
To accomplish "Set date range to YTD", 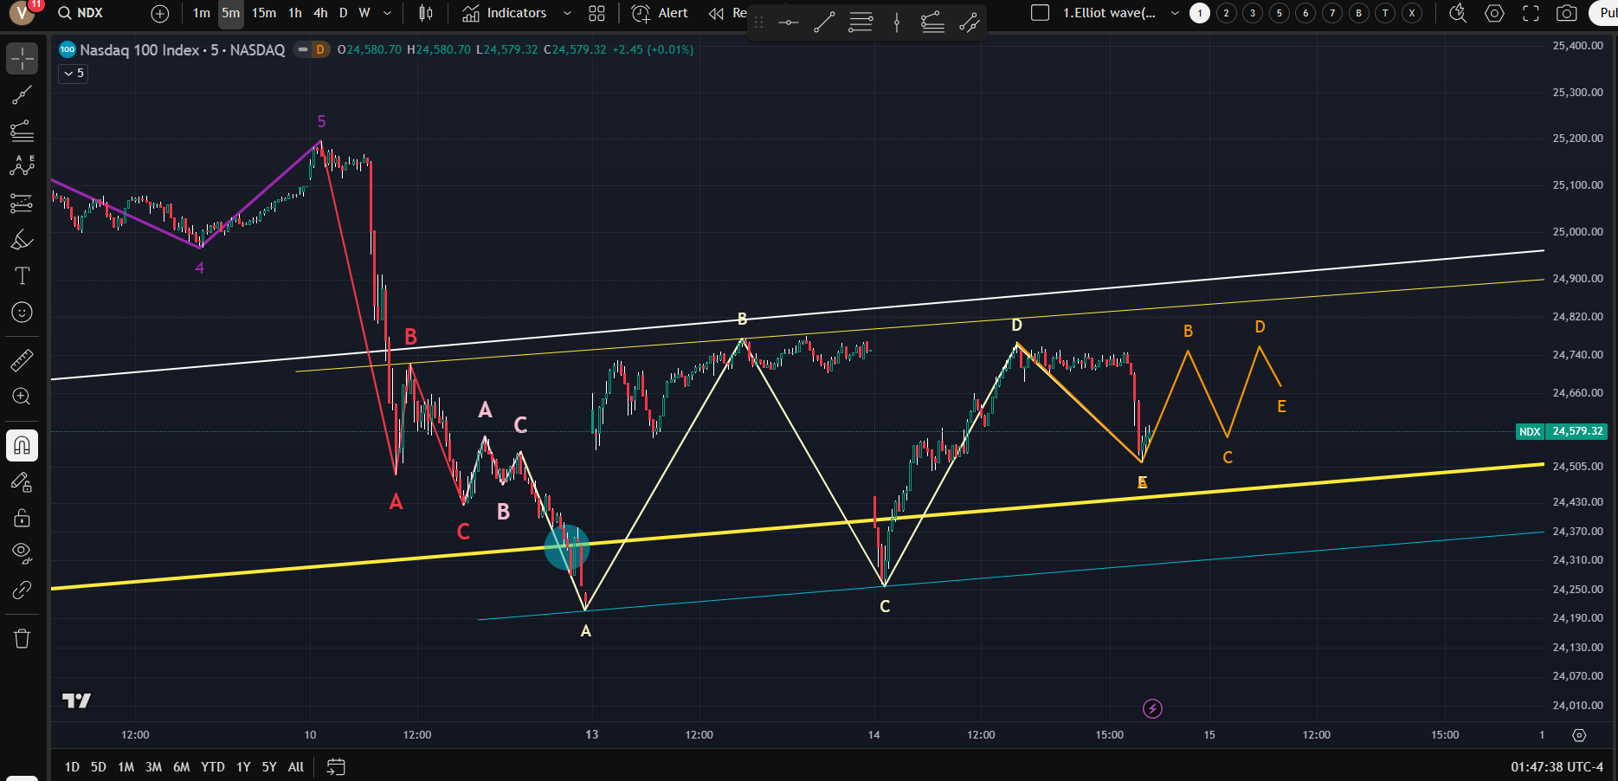I will click(212, 767).
